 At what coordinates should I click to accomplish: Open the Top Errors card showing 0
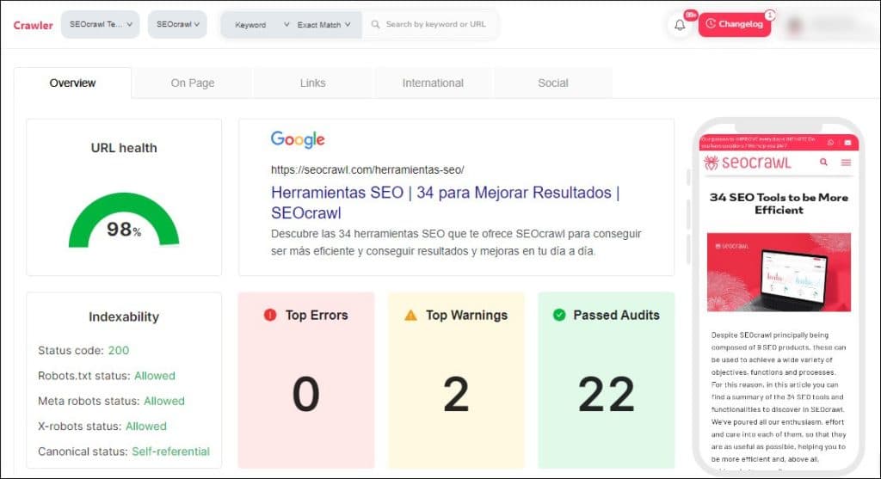pos(306,380)
